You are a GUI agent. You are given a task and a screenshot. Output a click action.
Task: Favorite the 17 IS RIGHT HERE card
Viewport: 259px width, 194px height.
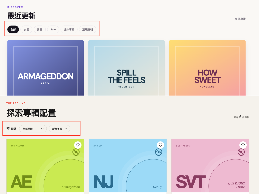click(243, 145)
